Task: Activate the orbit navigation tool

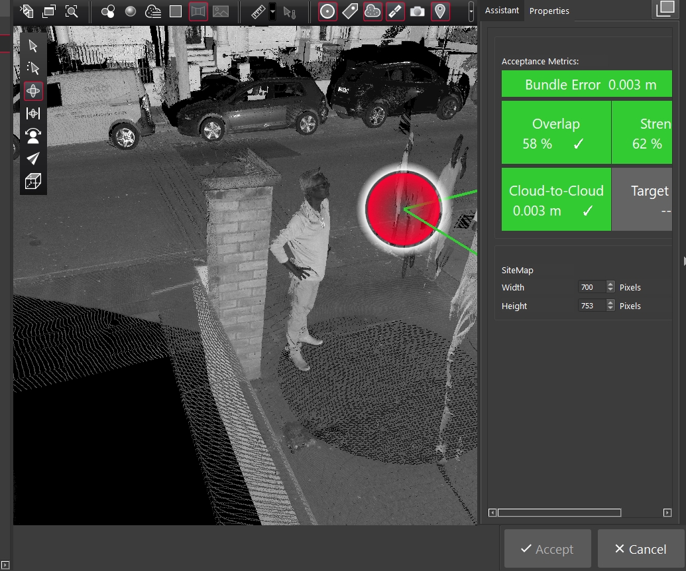Action: (x=33, y=91)
